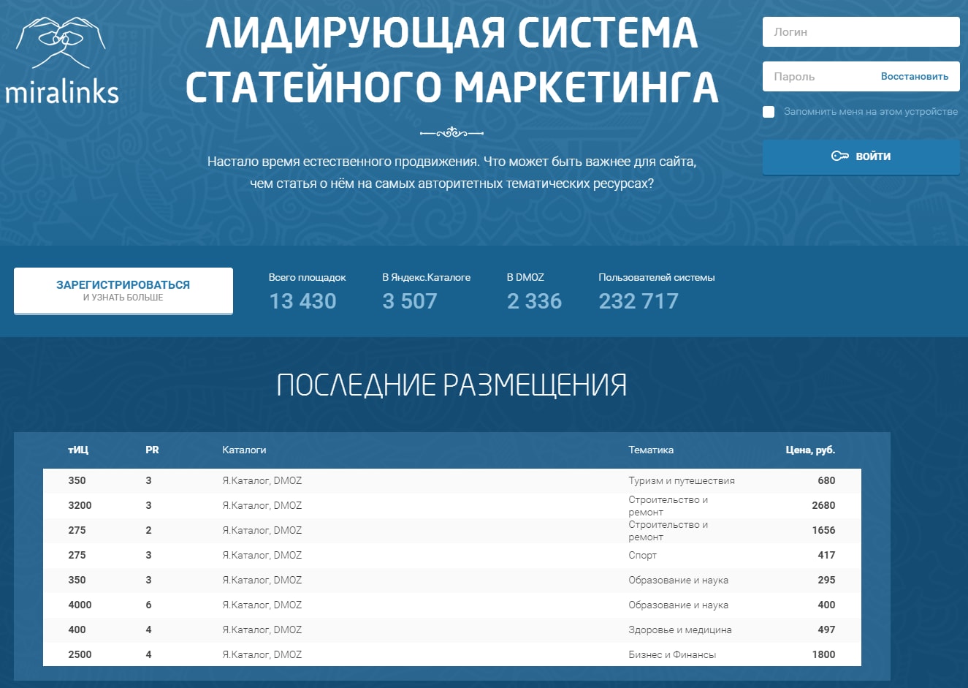Screen dimensions: 968x688
Task: Click the key icon on the Войти button
Action: 840,156
